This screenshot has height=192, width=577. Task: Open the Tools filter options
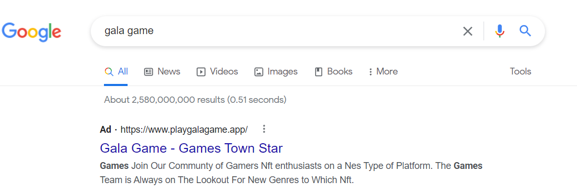tap(520, 71)
